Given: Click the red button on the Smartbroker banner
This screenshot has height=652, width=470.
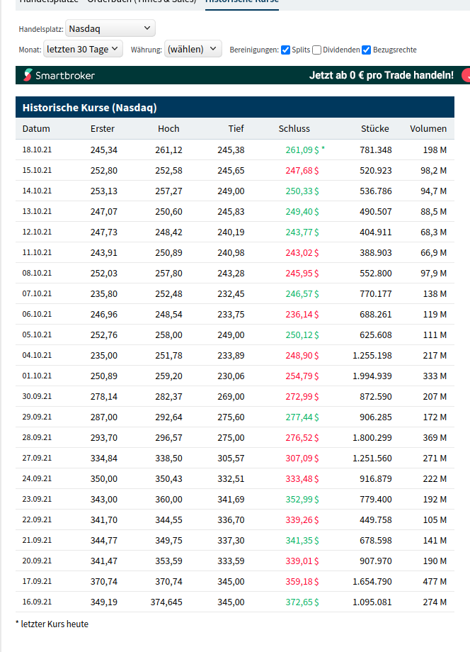Looking at the screenshot, I should pyautogui.click(x=465, y=75).
